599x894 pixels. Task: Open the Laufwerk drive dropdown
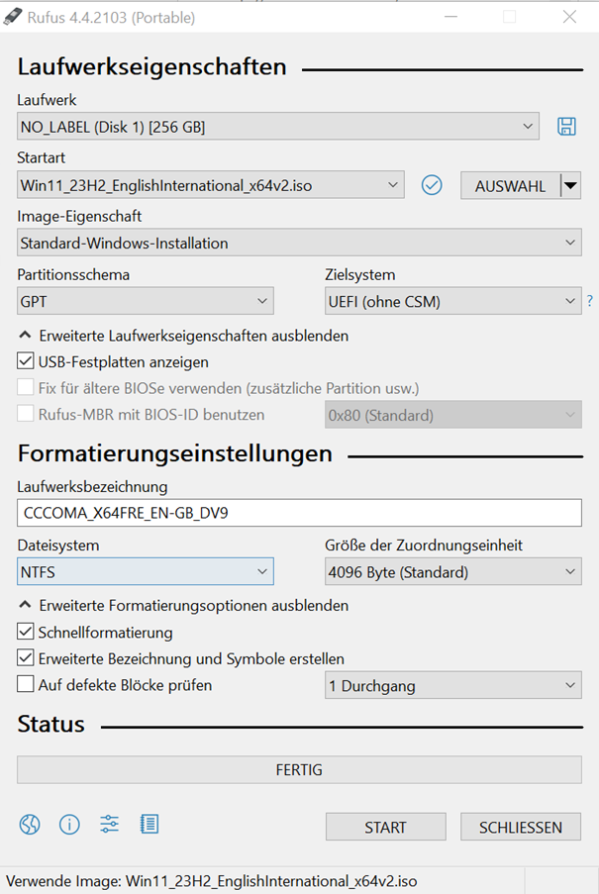tap(278, 127)
